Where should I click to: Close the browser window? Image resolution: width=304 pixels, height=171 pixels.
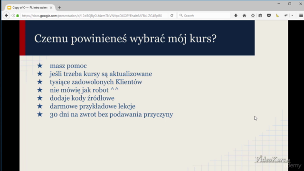tap(301, 4)
